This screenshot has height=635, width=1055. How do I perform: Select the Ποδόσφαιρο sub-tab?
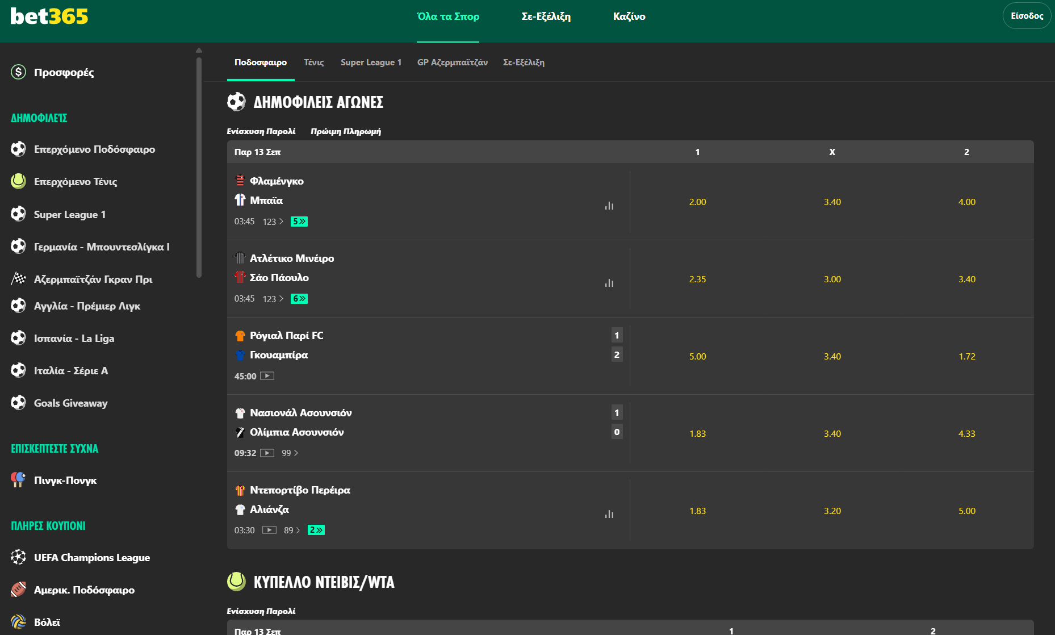coord(261,62)
